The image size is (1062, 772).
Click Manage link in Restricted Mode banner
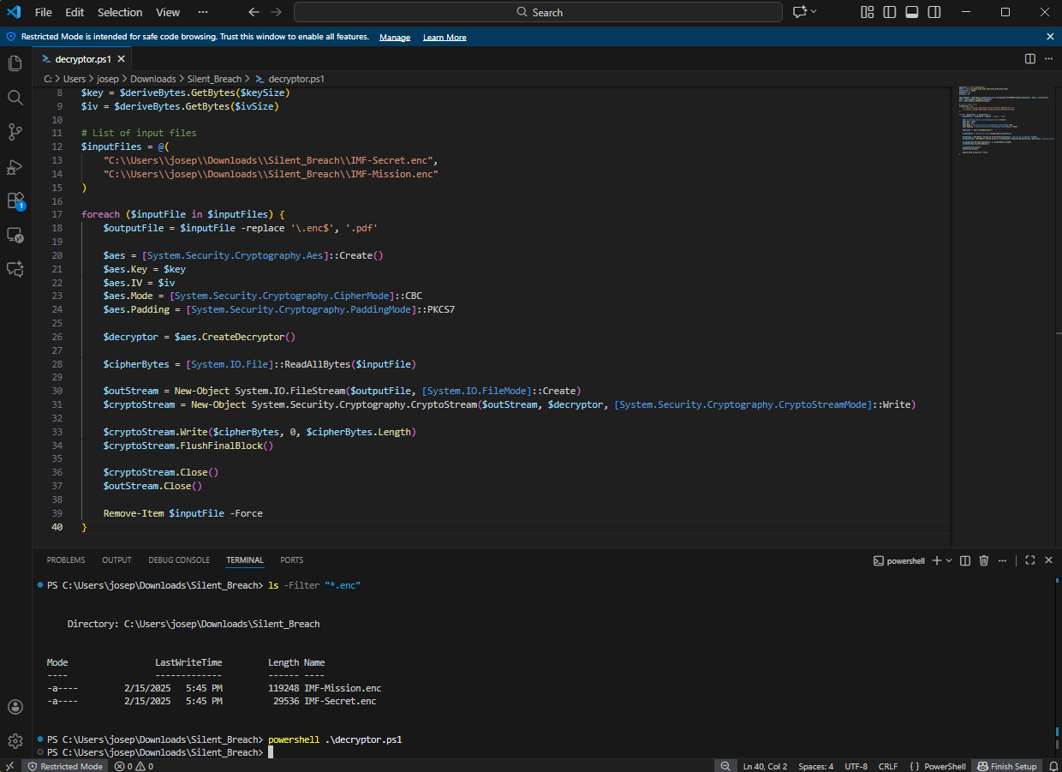395,37
